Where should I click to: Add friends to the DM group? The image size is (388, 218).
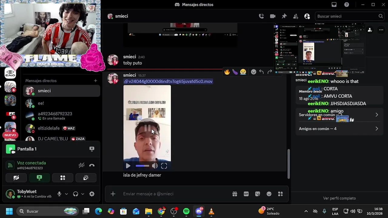296,16
